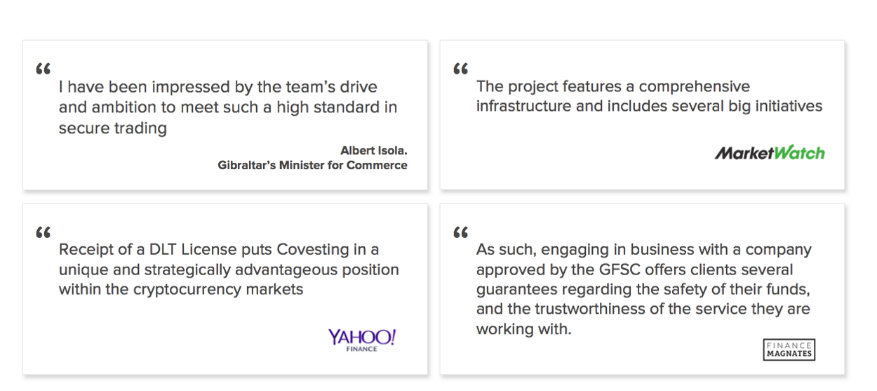The width and height of the screenshot is (877, 391).
Task: Open the MarketWatch logo
Action: (770, 153)
